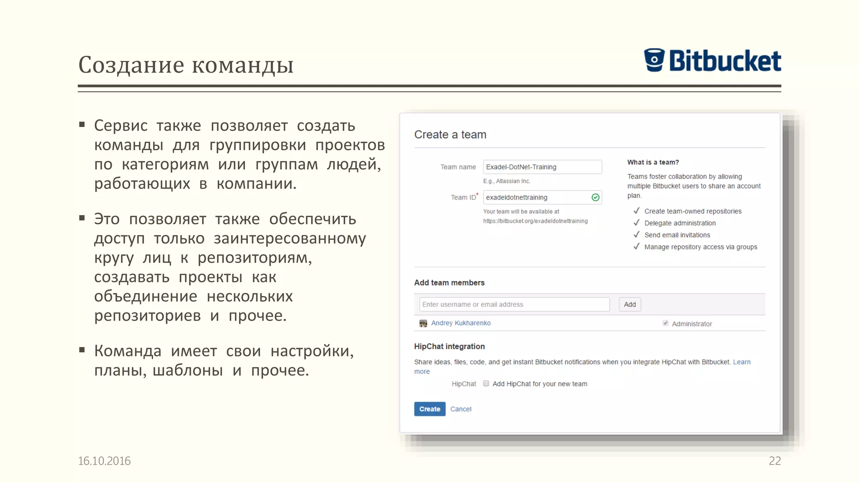859x483 pixels.
Task: Click the bitbucket.org/exadeldotnettraining URL text
Action: 535,221
